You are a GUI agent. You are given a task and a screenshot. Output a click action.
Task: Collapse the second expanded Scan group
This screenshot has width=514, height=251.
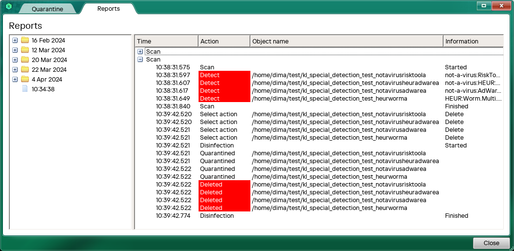pos(140,60)
